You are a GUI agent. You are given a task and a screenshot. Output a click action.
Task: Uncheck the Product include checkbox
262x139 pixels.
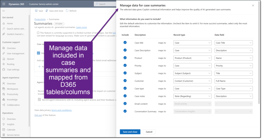pyautogui.click(x=125, y=58)
